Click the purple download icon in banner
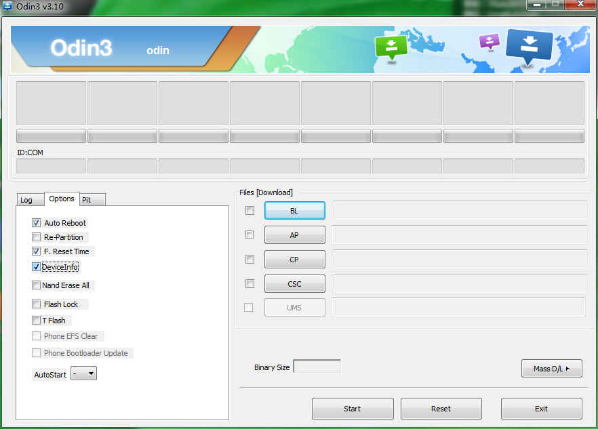The width and height of the screenshot is (598, 429). point(489,41)
